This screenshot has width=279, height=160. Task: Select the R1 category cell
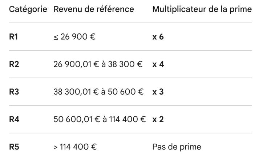point(13,37)
